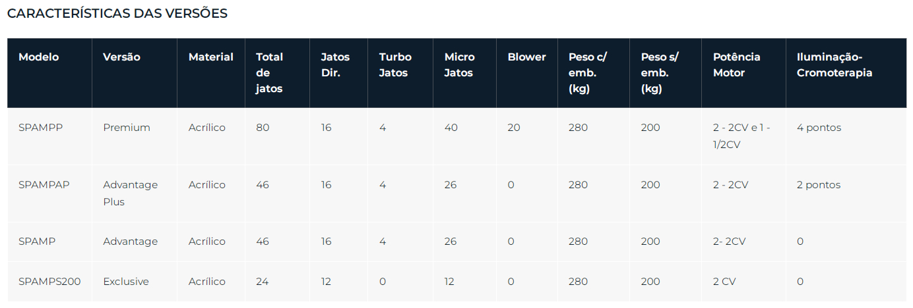This screenshot has height=308, width=913.
Task: Open the Advantage Plus version link
Action: pos(131,193)
